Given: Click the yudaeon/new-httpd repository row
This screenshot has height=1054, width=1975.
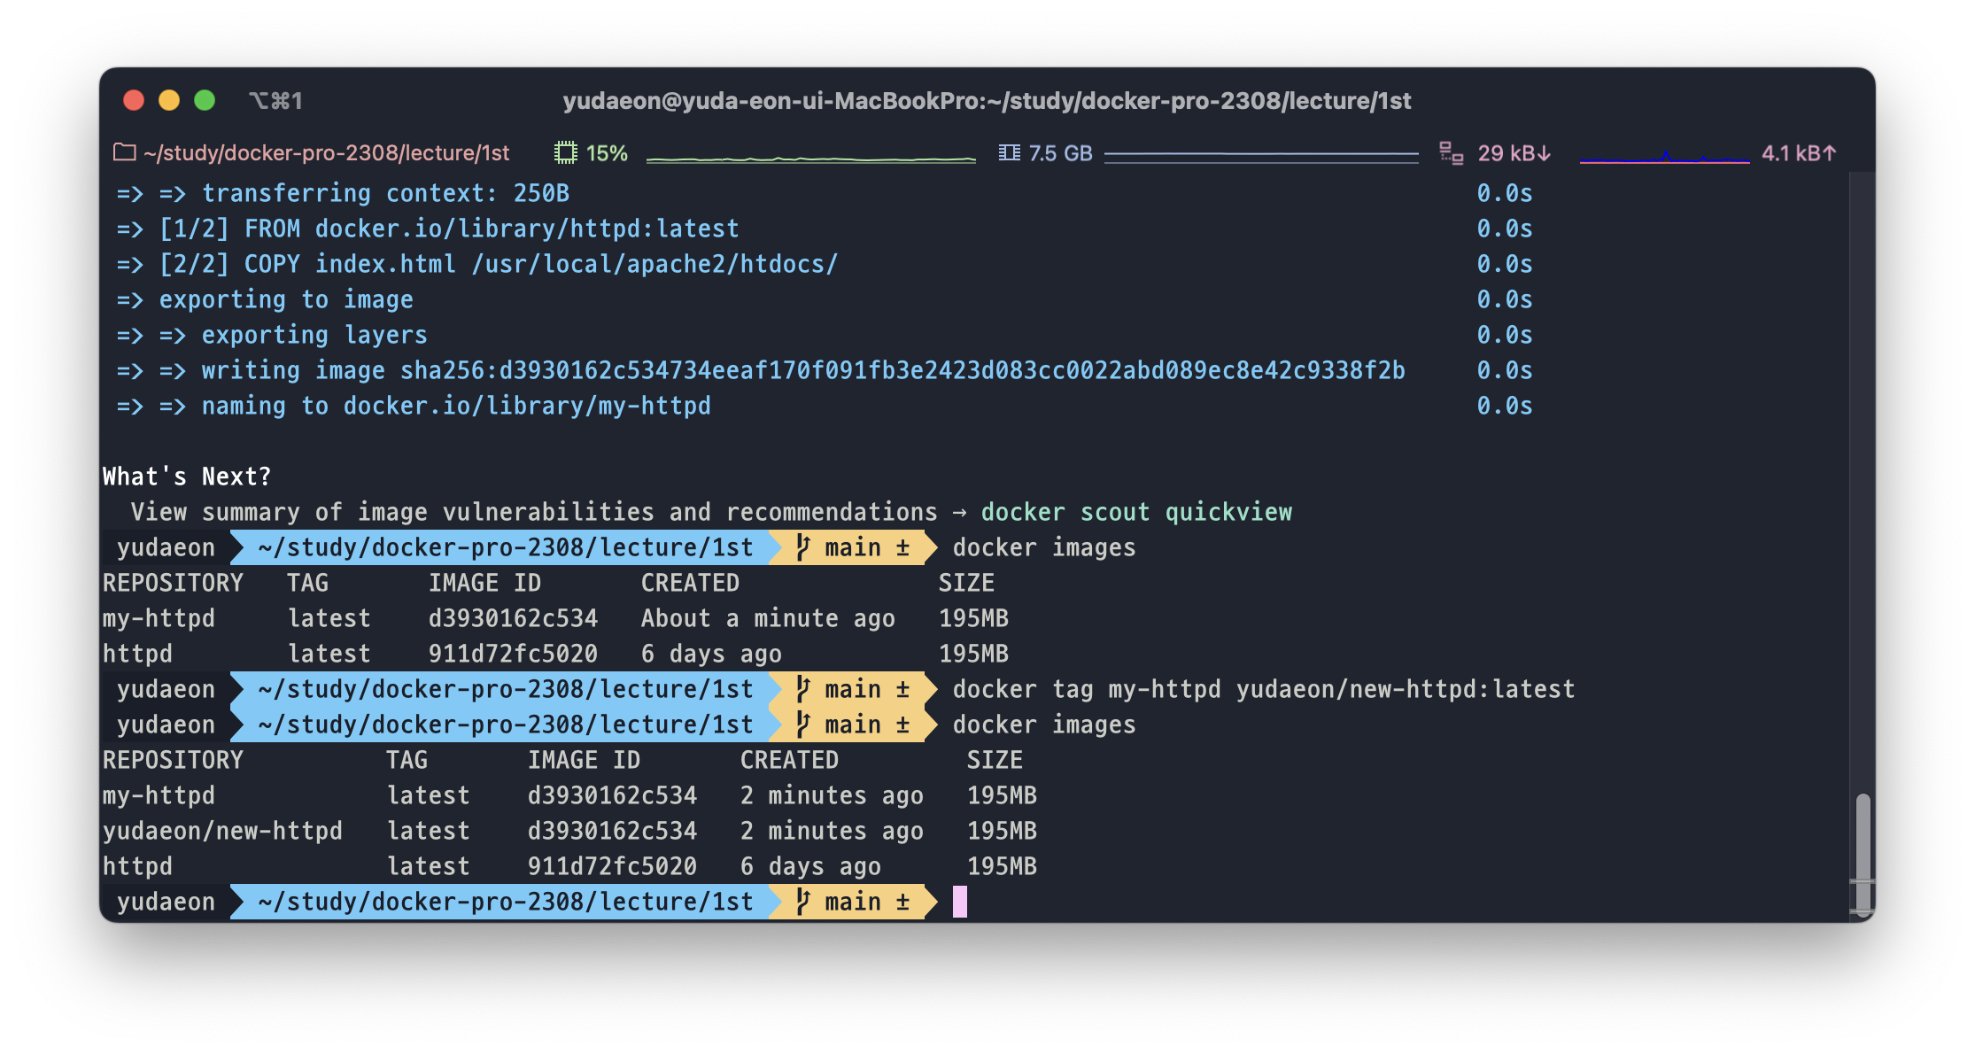Looking at the screenshot, I should [222, 831].
